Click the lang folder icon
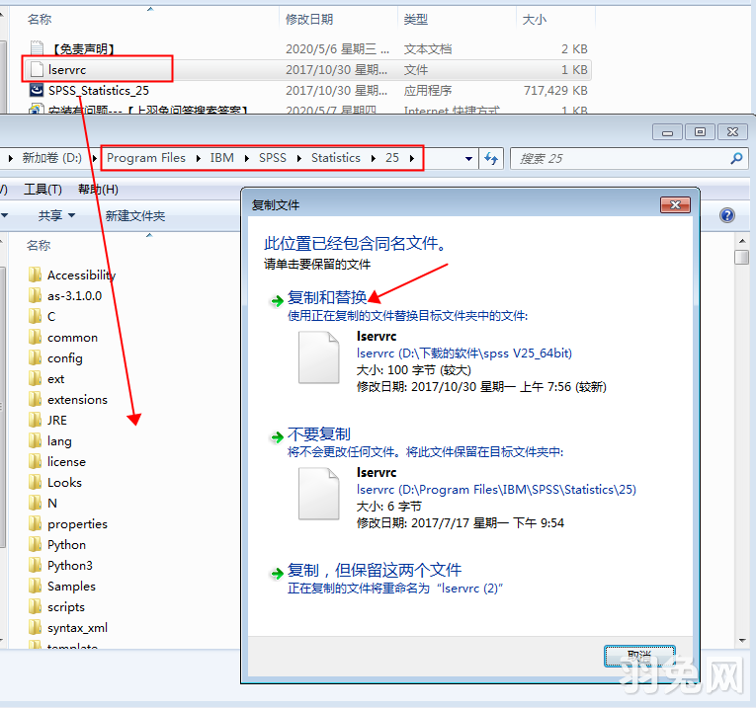The image size is (756, 708). [x=35, y=440]
